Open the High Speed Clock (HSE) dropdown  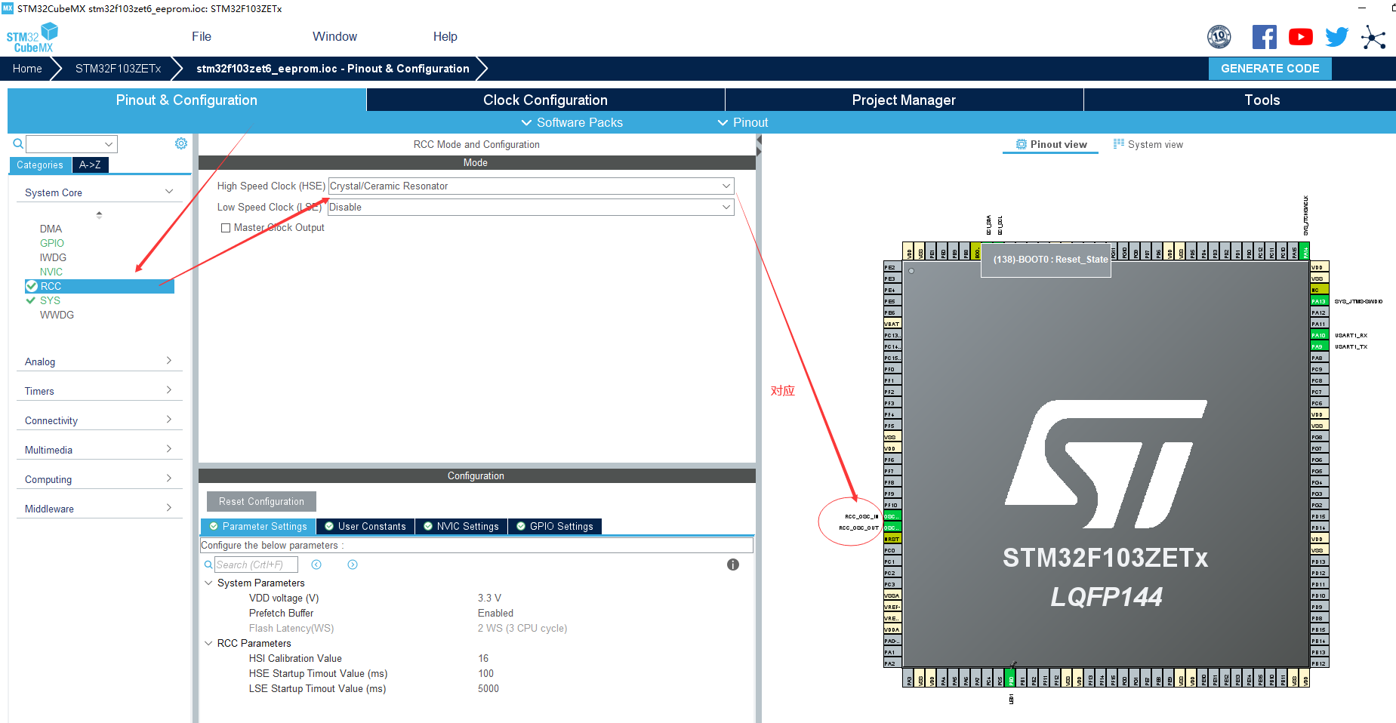coord(724,186)
